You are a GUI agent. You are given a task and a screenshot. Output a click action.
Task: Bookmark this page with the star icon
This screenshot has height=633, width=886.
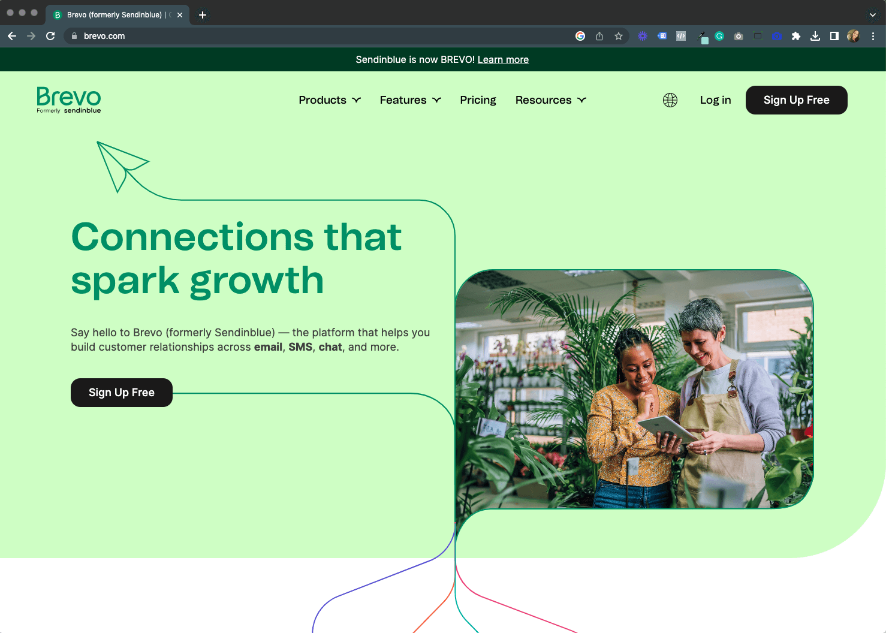[x=618, y=36]
